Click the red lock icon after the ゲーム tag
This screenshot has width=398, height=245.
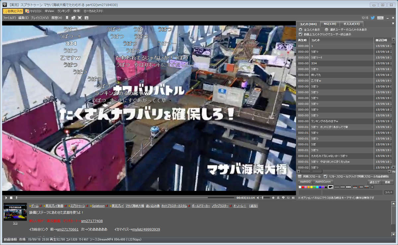coord(40,206)
